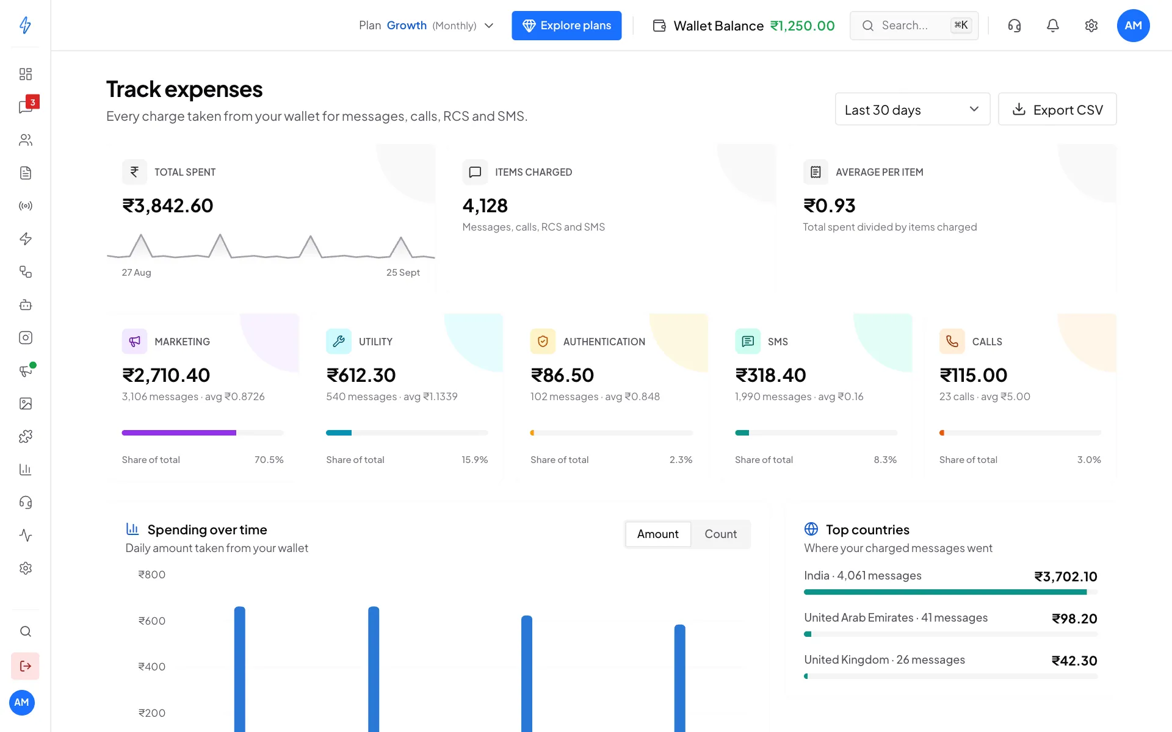Image resolution: width=1172 pixels, height=732 pixels.
Task: Click the AM avatar at sidebar bottom
Action: [x=22, y=702]
